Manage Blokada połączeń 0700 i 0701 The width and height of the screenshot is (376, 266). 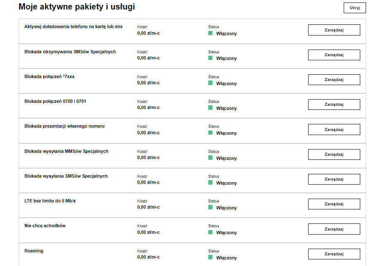(x=334, y=104)
